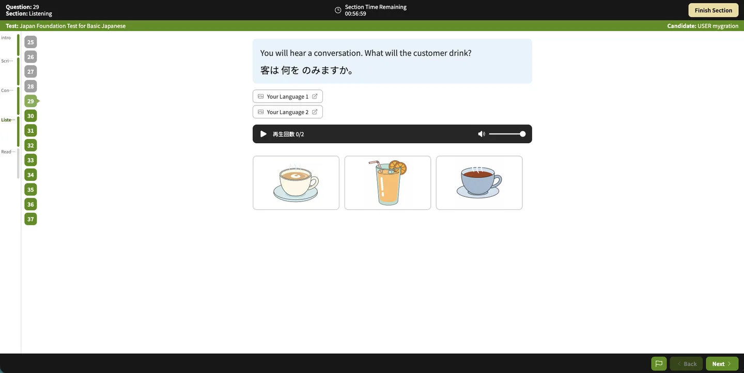Click the play count text 再生回数 0/2
744x373 pixels.
(288, 134)
